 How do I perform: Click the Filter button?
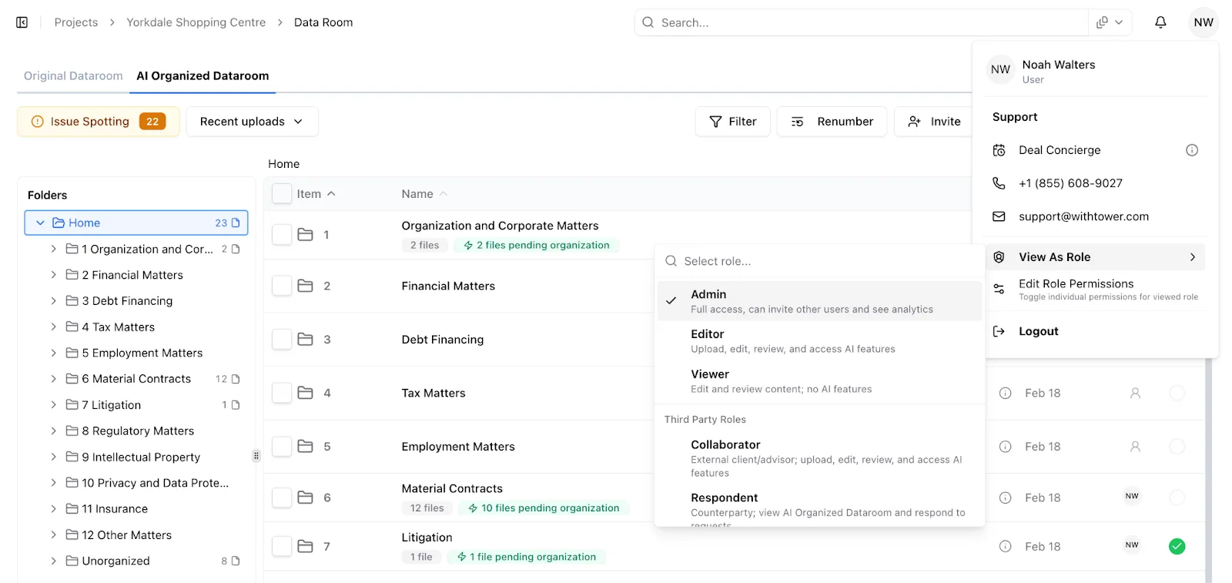point(732,122)
